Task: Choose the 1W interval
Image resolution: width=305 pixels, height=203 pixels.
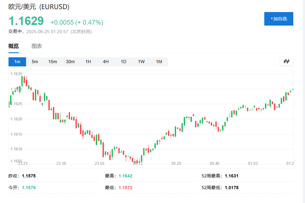Action: [141, 62]
